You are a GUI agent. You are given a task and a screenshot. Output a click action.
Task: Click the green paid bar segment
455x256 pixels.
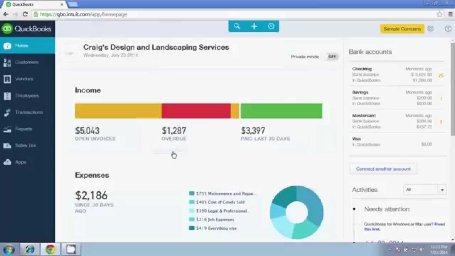pos(282,111)
